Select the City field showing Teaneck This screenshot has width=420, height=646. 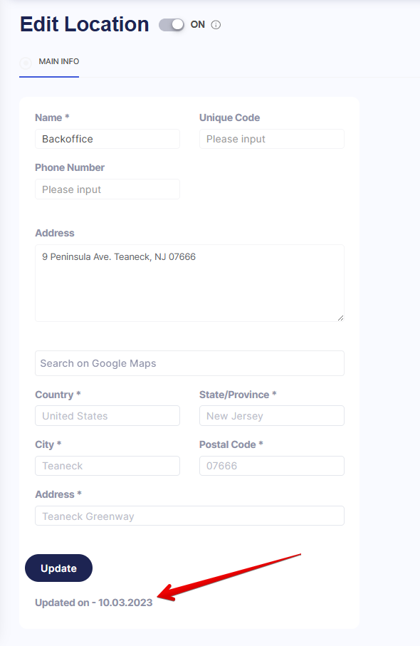tap(107, 466)
